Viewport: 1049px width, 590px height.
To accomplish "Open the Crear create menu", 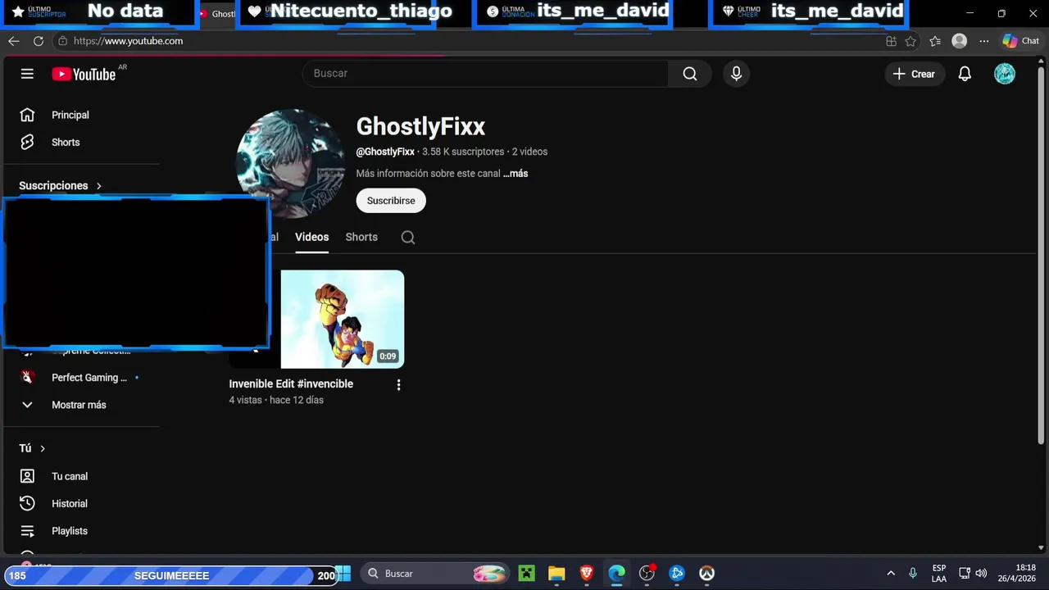I will tap(914, 74).
